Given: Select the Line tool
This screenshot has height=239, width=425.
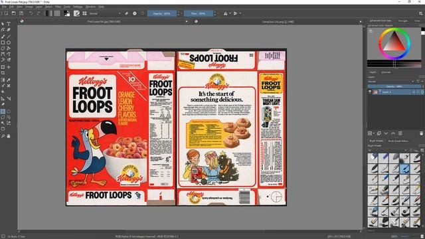Looking at the screenshot, I should [x=9, y=37].
